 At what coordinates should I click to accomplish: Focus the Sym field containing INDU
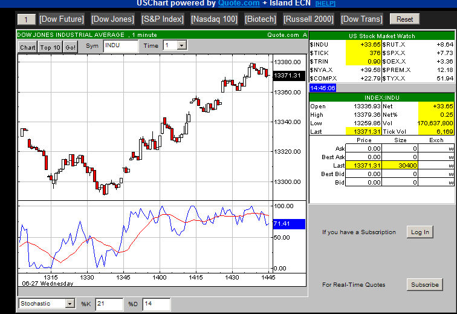point(120,45)
